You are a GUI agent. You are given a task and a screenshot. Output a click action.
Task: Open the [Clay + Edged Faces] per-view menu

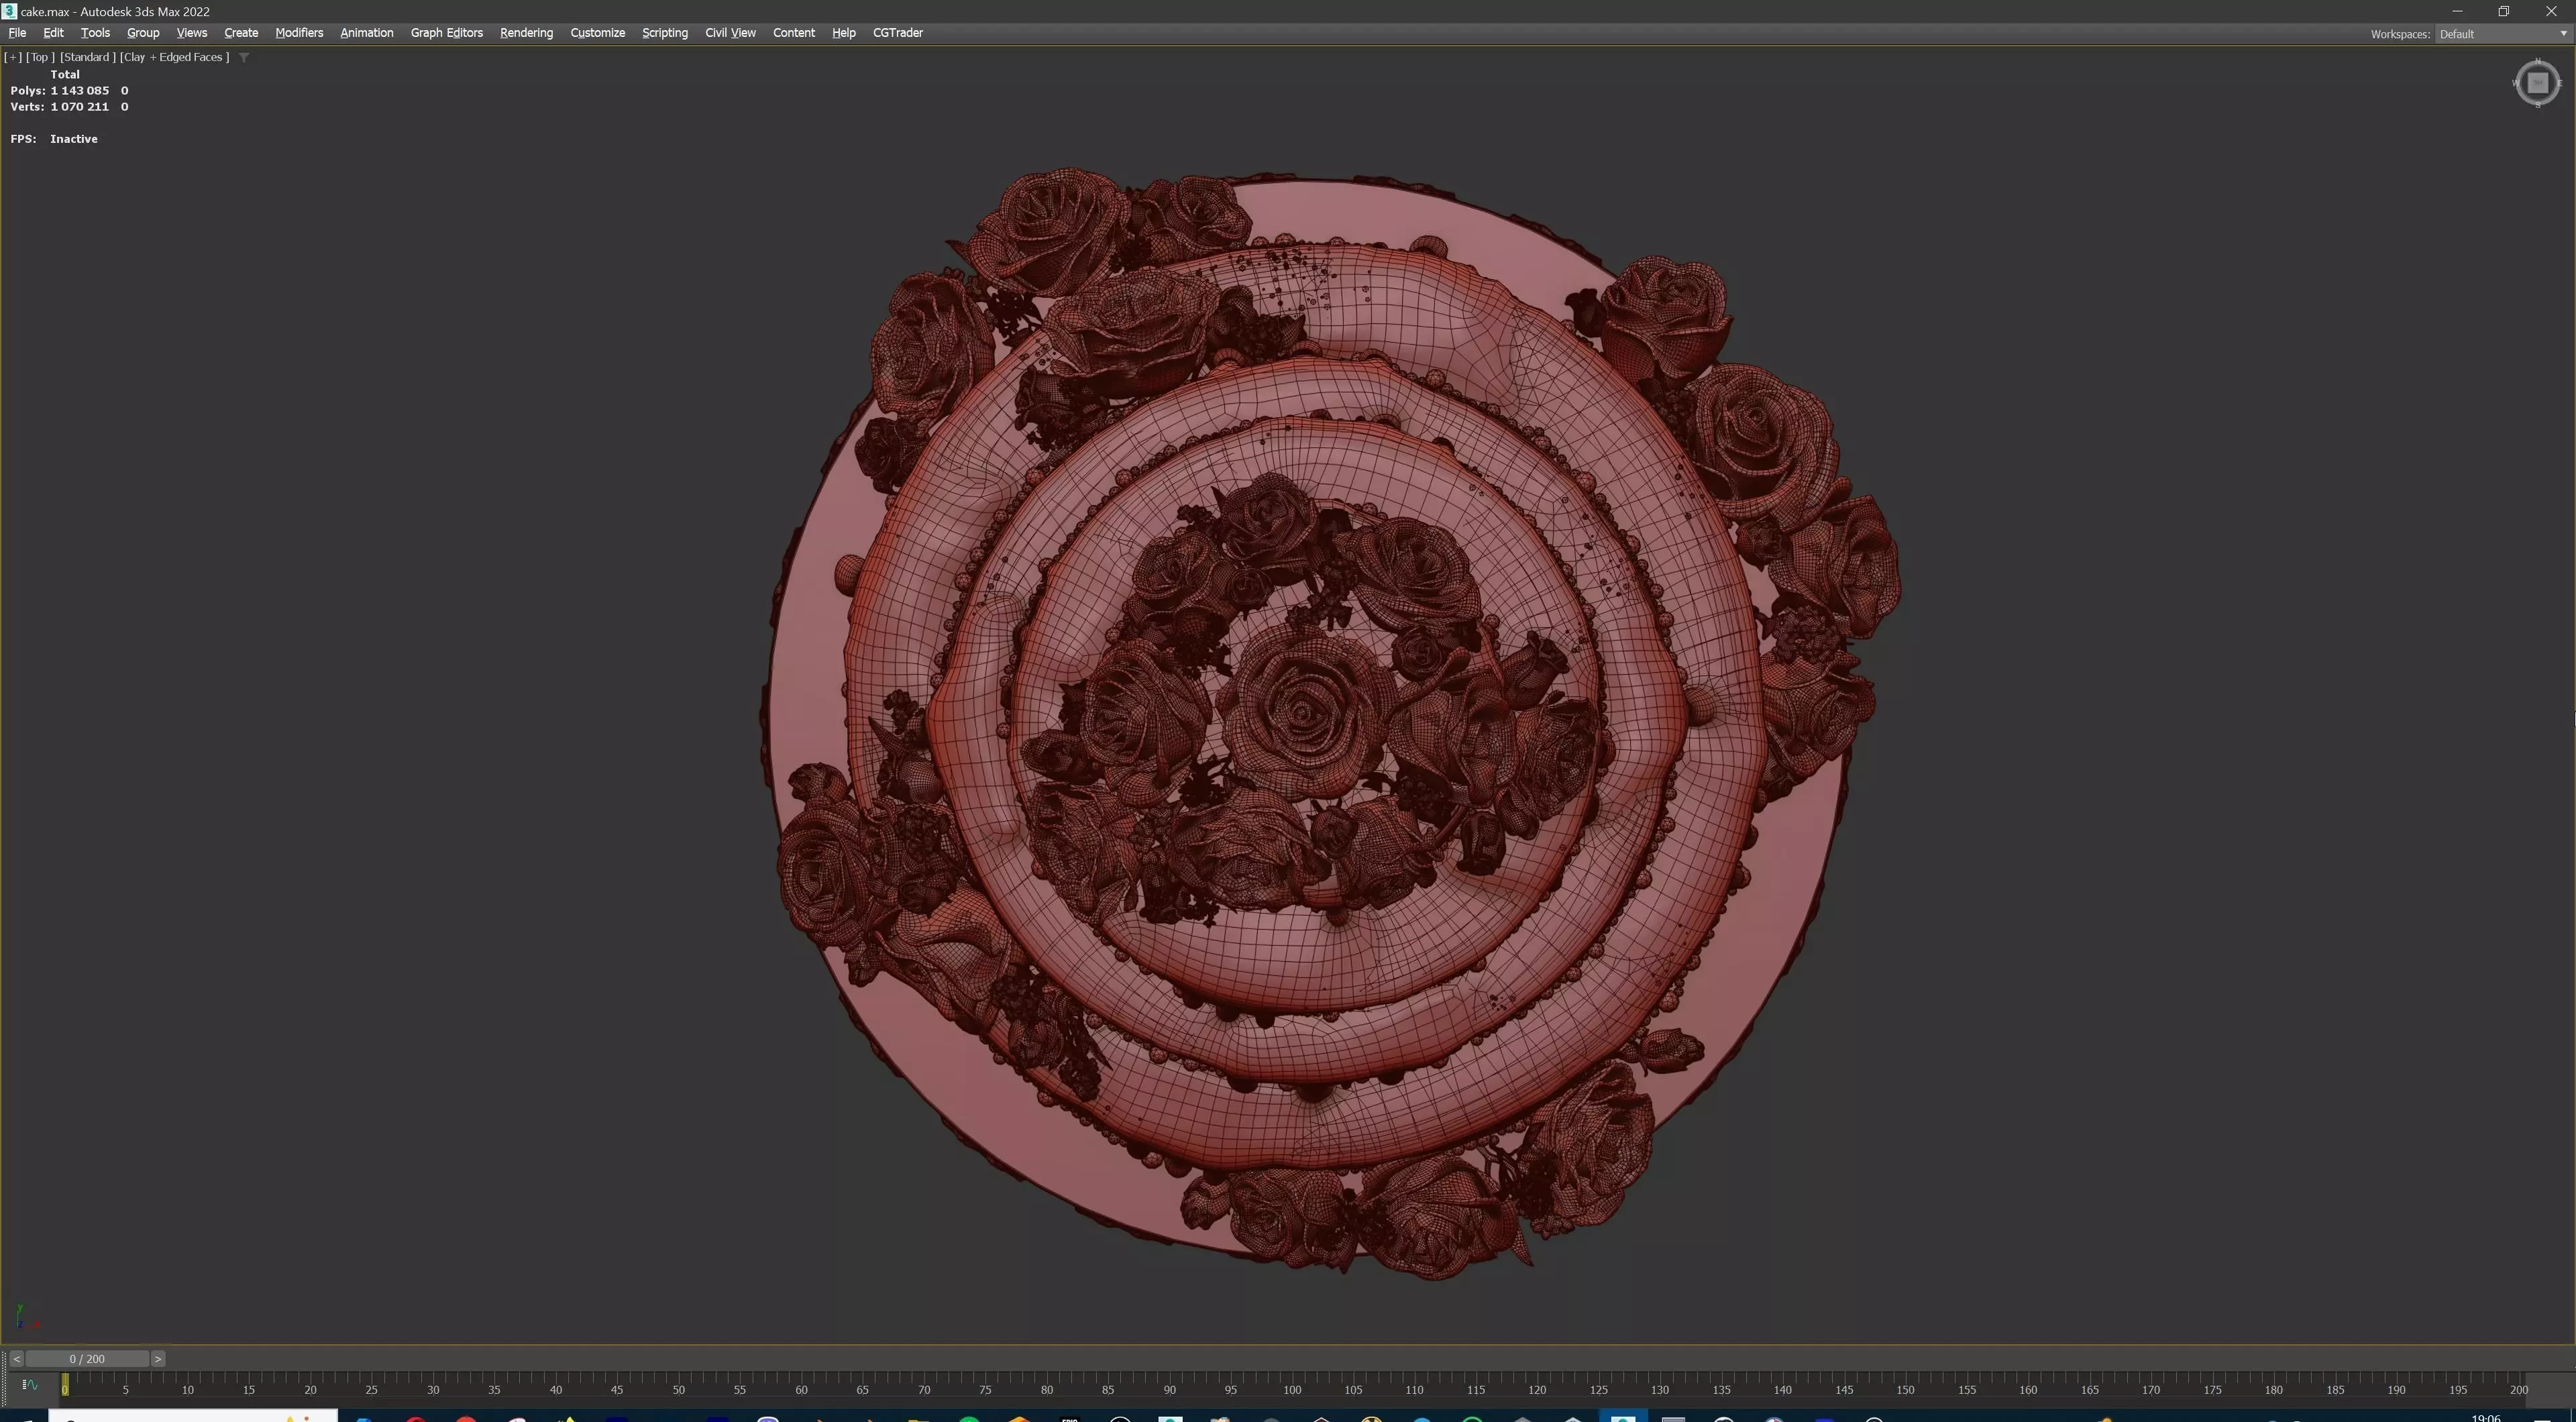click(175, 57)
